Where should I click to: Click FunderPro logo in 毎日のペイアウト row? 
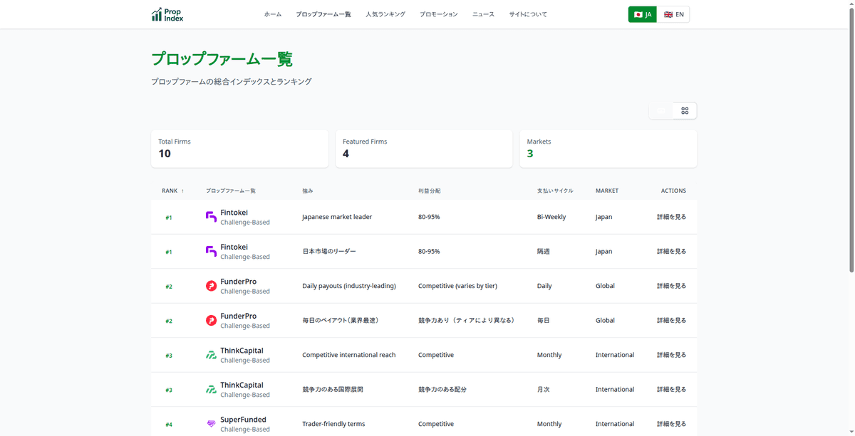pos(211,321)
